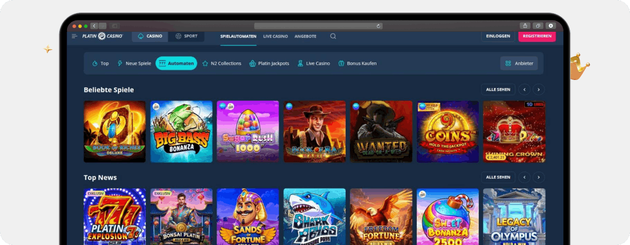Viewport: 630px width, 245px height.
Task: Open Legacy of Olympus game
Action: (514, 217)
